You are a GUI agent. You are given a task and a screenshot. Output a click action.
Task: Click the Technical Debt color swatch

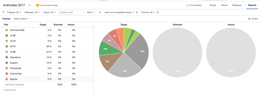click(7, 30)
